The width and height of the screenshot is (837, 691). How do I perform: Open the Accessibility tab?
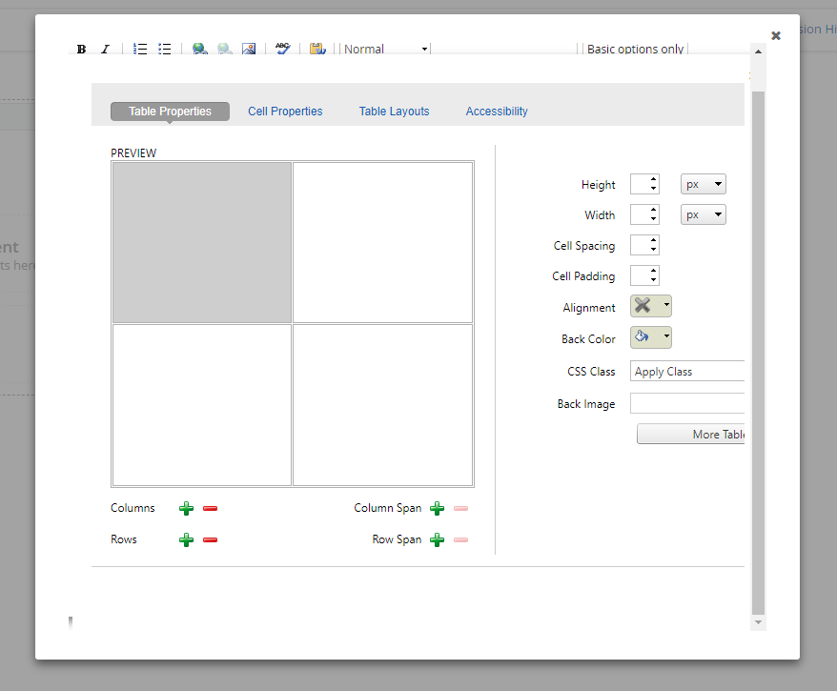[497, 112]
